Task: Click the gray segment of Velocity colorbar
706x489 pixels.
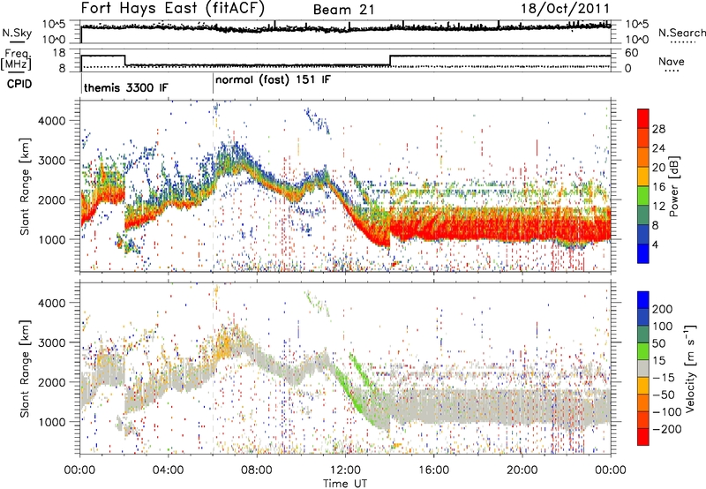Action: (x=643, y=368)
